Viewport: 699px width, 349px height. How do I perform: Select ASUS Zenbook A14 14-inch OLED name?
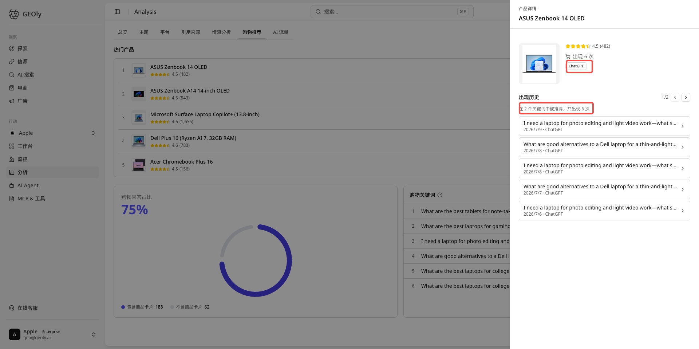190,91
